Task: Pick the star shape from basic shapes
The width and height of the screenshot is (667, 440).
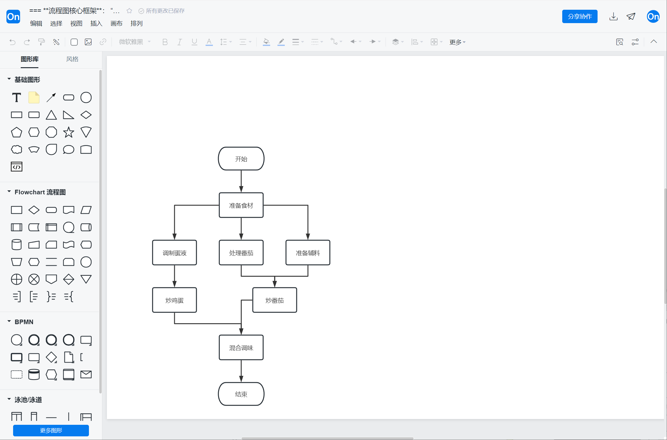Action: click(x=69, y=132)
